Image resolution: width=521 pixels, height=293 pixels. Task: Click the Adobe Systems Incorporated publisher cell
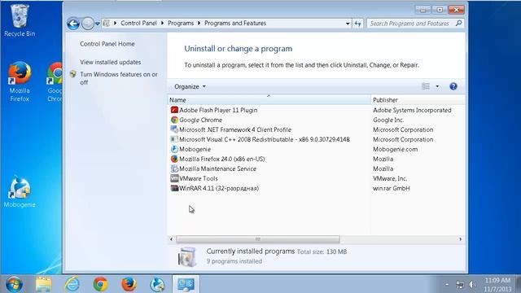point(412,110)
